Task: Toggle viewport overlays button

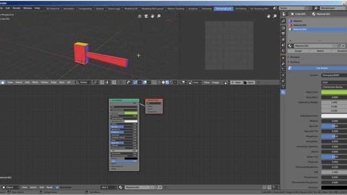Action: (145, 82)
